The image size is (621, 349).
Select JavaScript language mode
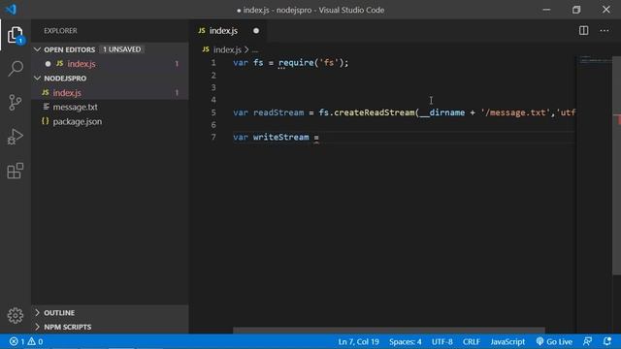[x=507, y=341]
